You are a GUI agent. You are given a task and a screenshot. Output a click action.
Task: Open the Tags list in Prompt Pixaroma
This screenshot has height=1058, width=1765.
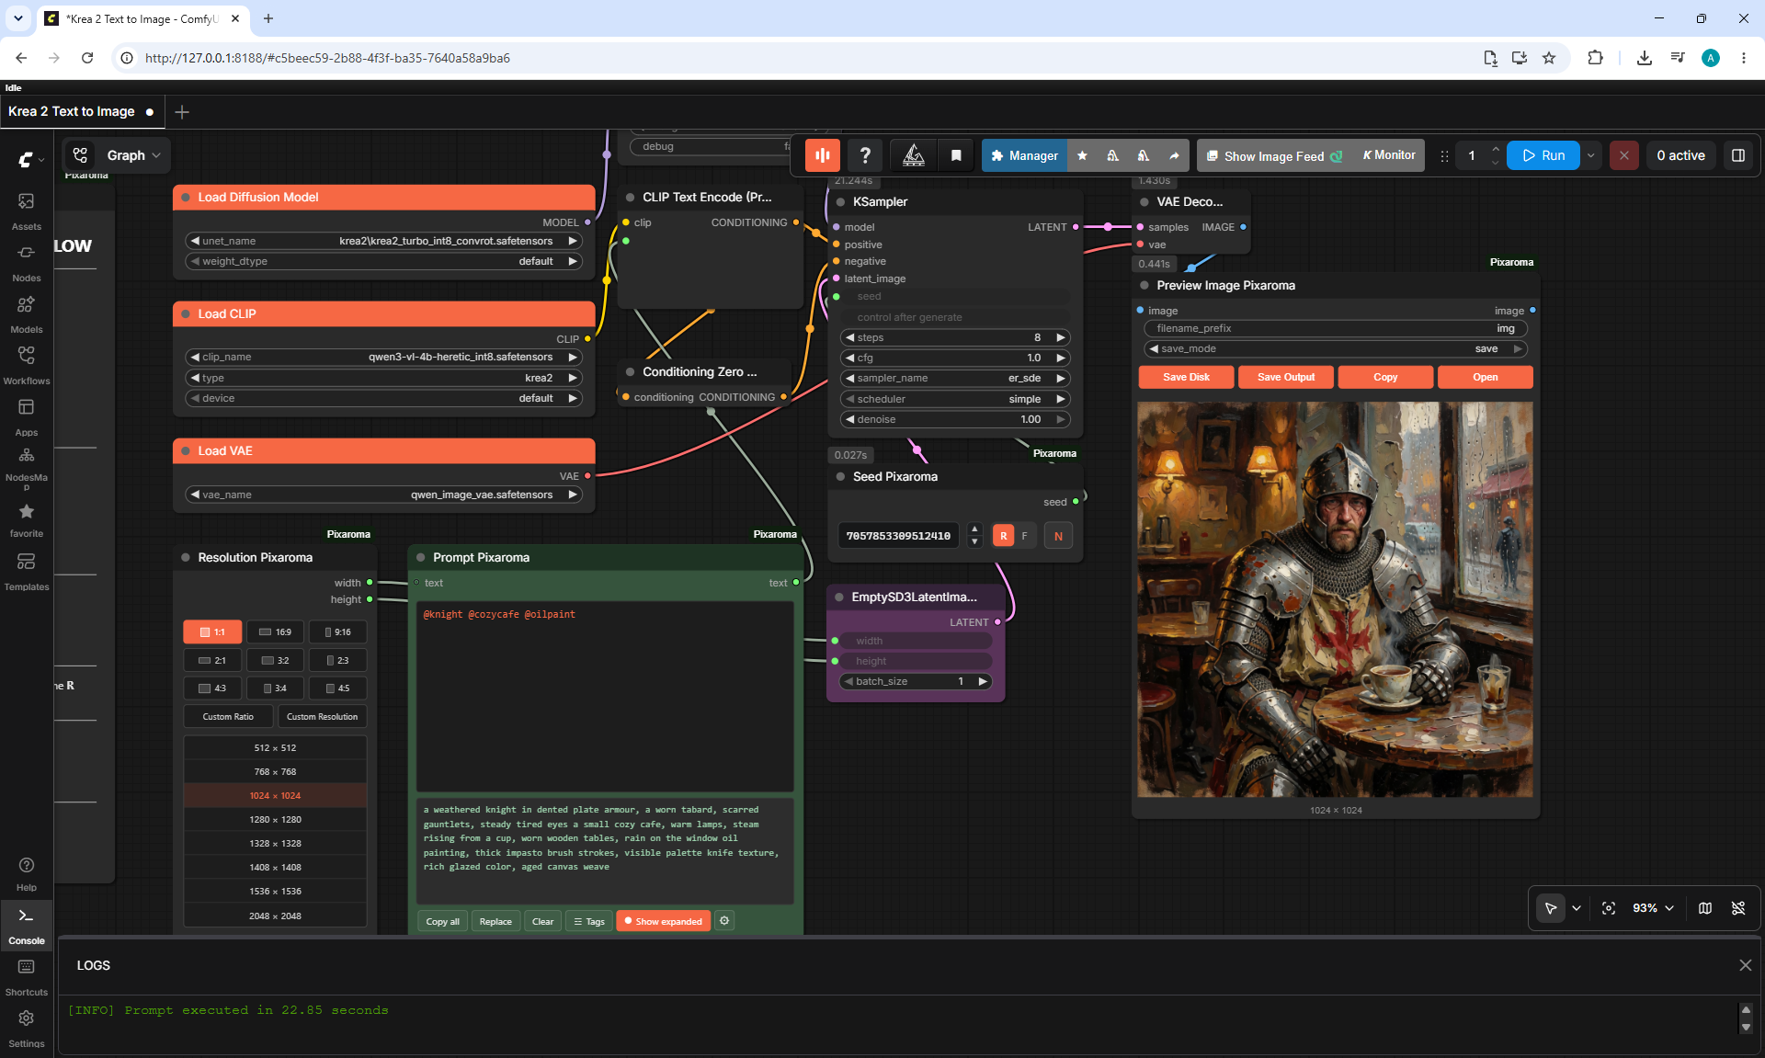coord(588,921)
